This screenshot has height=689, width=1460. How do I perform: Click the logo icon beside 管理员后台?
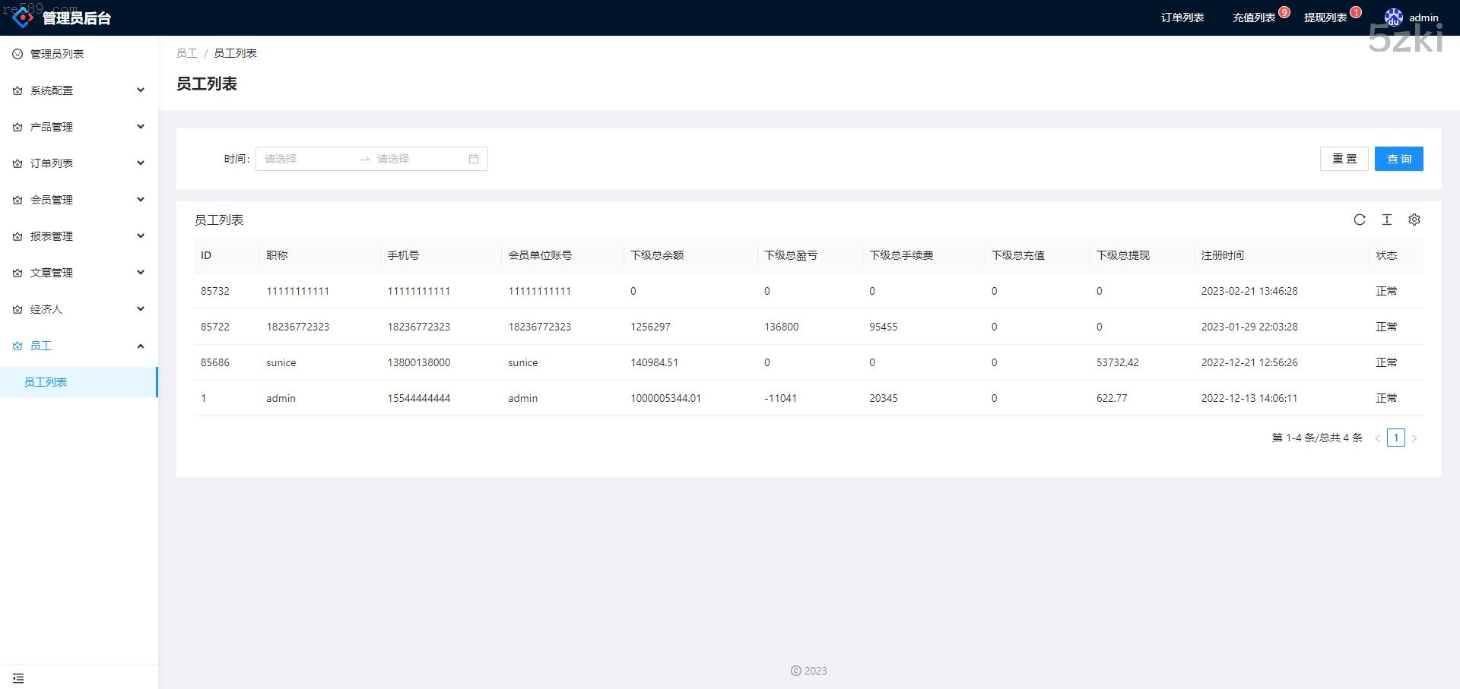point(23,17)
